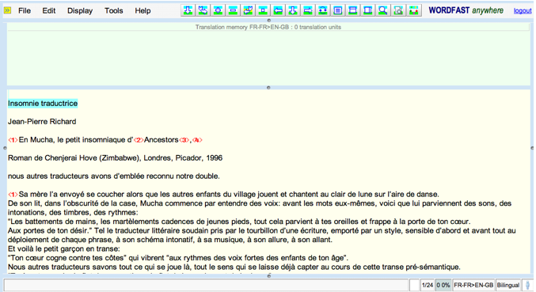Click the WORDFAST anywhere logo
The width and height of the screenshot is (536, 292).
click(x=466, y=10)
